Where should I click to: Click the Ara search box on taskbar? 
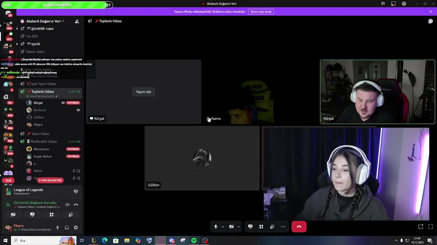click(x=44, y=241)
